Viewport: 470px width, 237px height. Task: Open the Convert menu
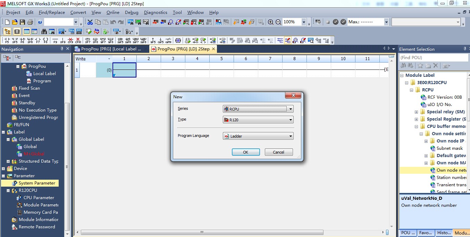[78, 12]
